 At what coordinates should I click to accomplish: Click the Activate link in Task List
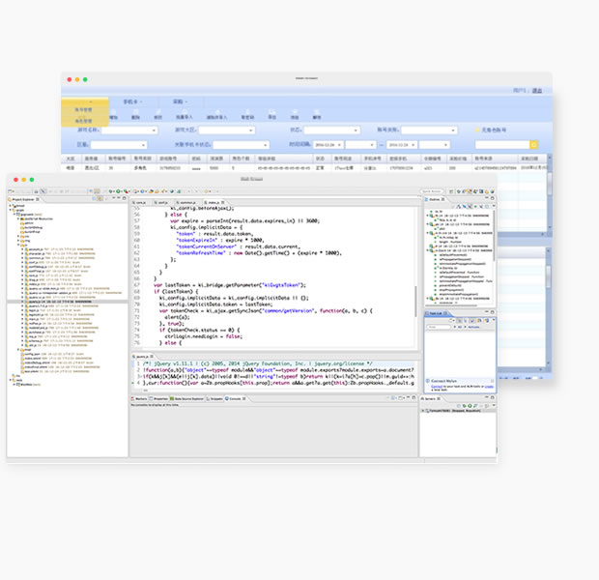click(x=473, y=328)
